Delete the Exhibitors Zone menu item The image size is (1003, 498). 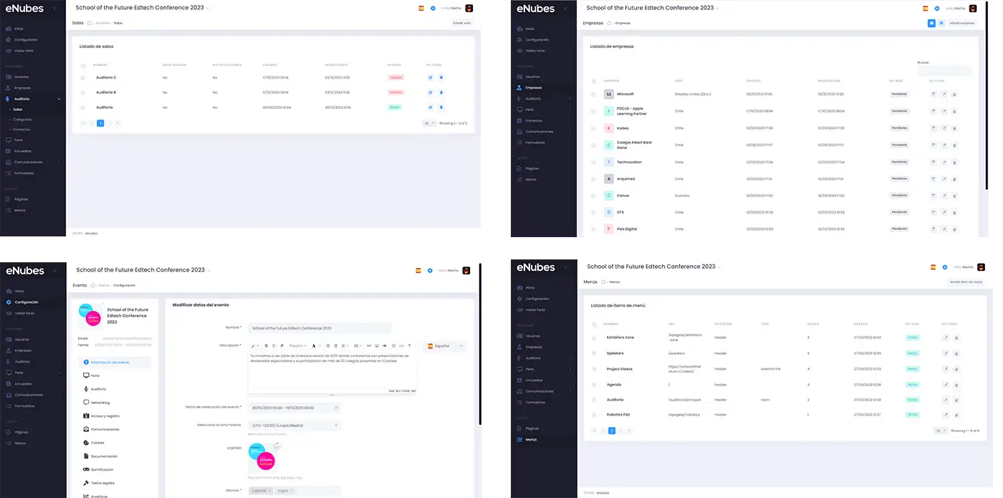pos(956,337)
